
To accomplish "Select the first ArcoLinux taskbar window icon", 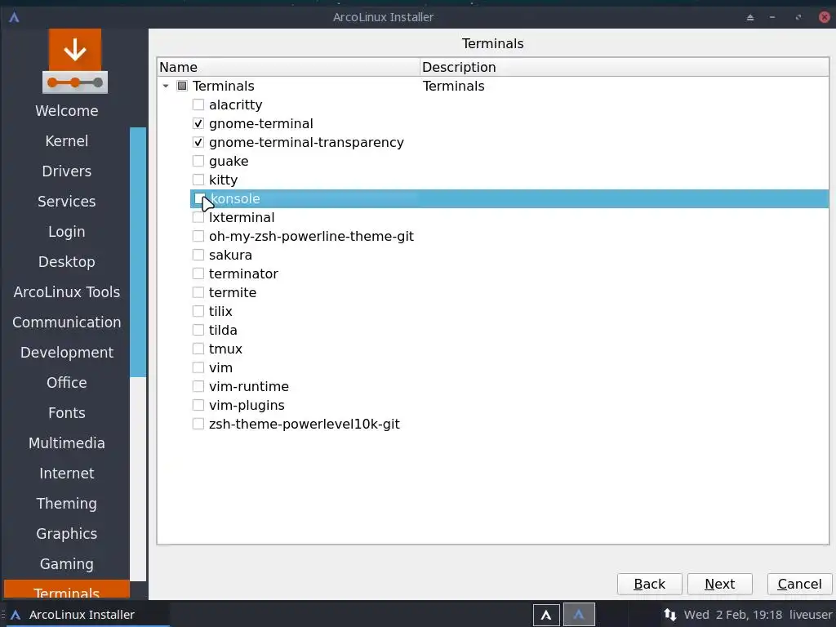I will point(546,615).
